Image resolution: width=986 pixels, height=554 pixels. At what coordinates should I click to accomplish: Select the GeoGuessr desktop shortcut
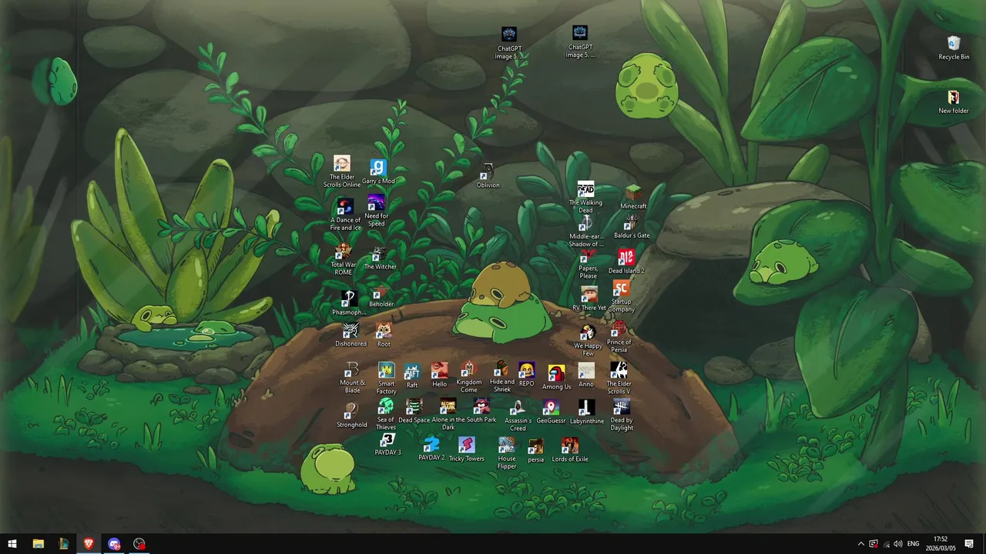click(551, 412)
